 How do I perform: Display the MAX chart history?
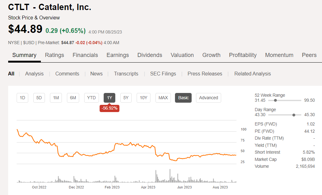pos(163,98)
